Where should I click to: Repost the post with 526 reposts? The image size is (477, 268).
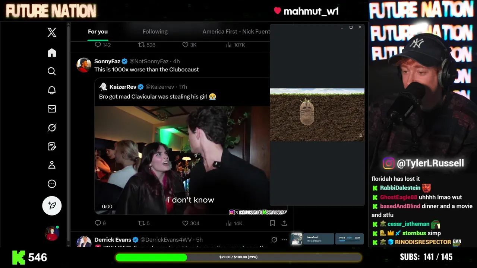coord(147,45)
